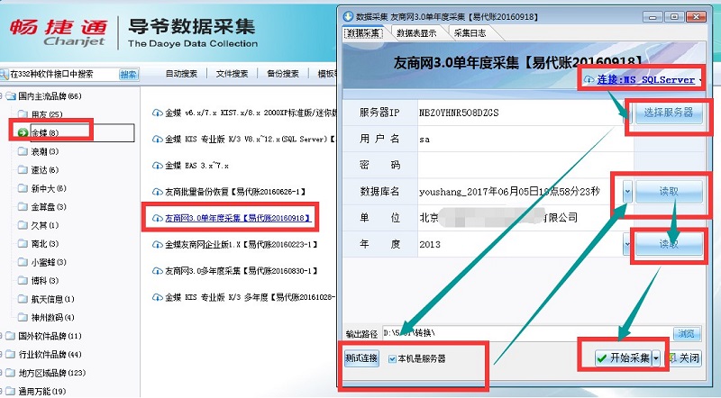Click the 开始采集 button
Image resolution: width=721 pixels, height=398 pixels.
point(624,358)
